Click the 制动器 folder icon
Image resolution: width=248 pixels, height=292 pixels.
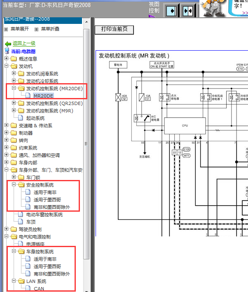coord(14,133)
